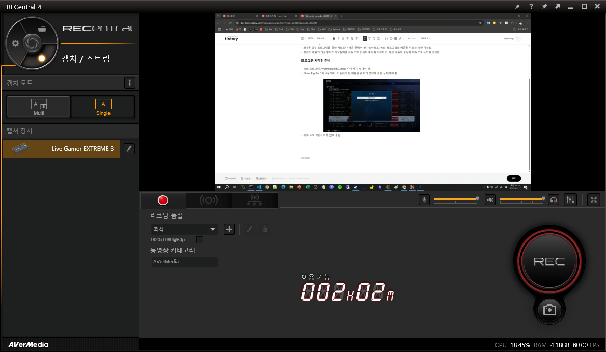Click the 리코딩 품질 label
This screenshot has width=606, height=352.
point(167,215)
